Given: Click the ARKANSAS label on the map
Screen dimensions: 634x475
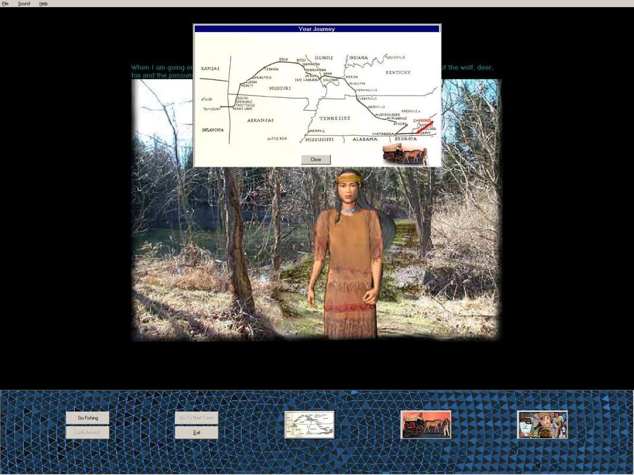Looking at the screenshot, I should click(x=260, y=120).
